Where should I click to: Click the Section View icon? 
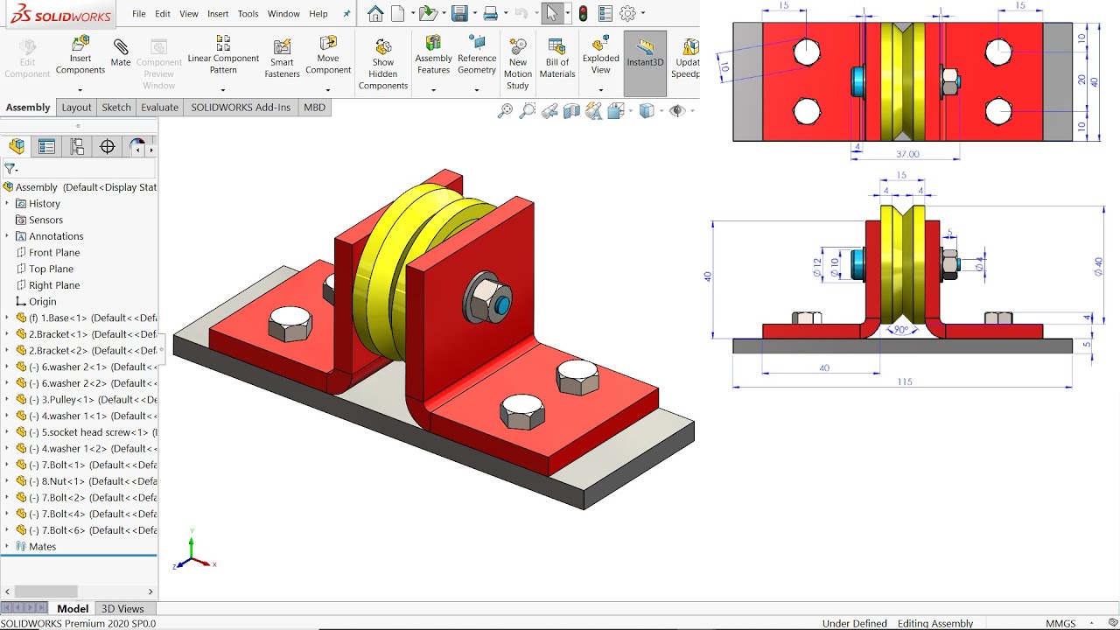571,110
